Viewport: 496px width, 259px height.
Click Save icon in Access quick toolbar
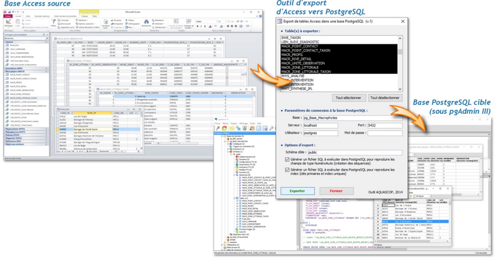pyautogui.click(x=9, y=12)
